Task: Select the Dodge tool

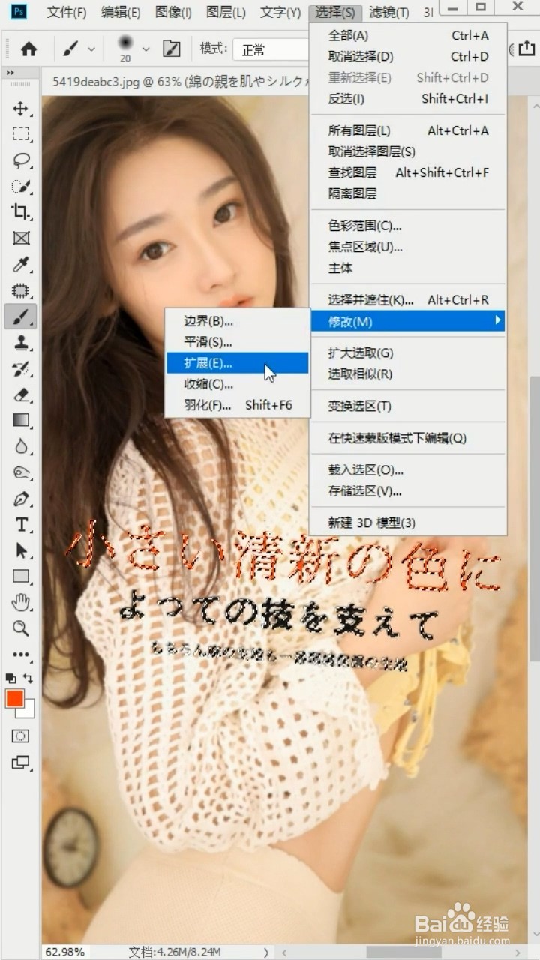Action: tap(21, 472)
